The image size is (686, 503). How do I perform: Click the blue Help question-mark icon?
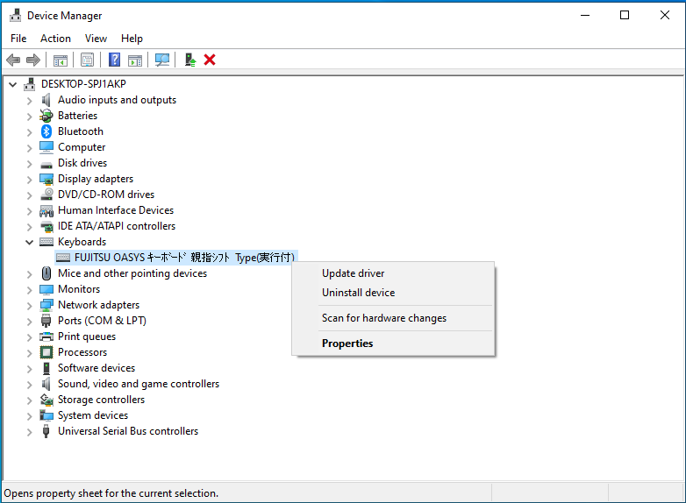[x=114, y=60]
